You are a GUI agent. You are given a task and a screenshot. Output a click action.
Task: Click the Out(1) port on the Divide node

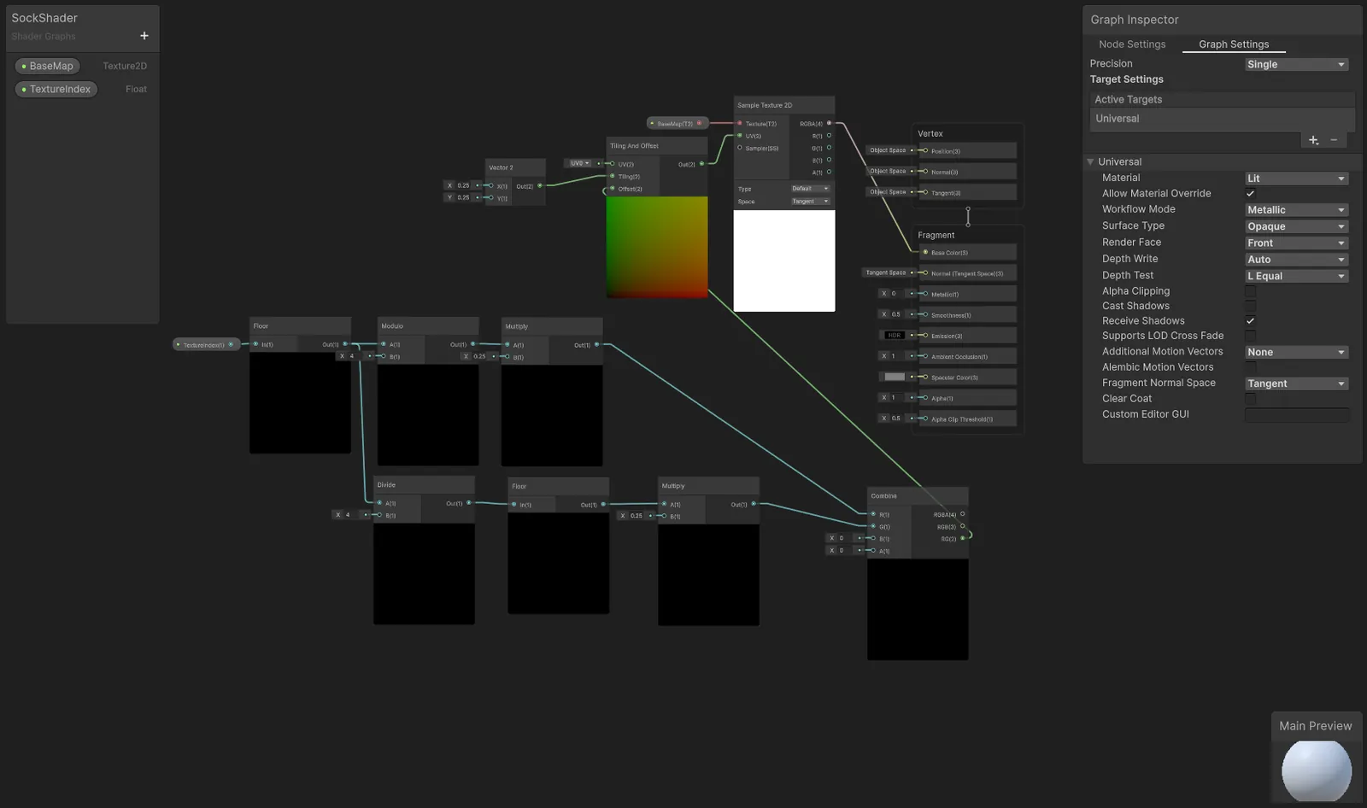468,503
